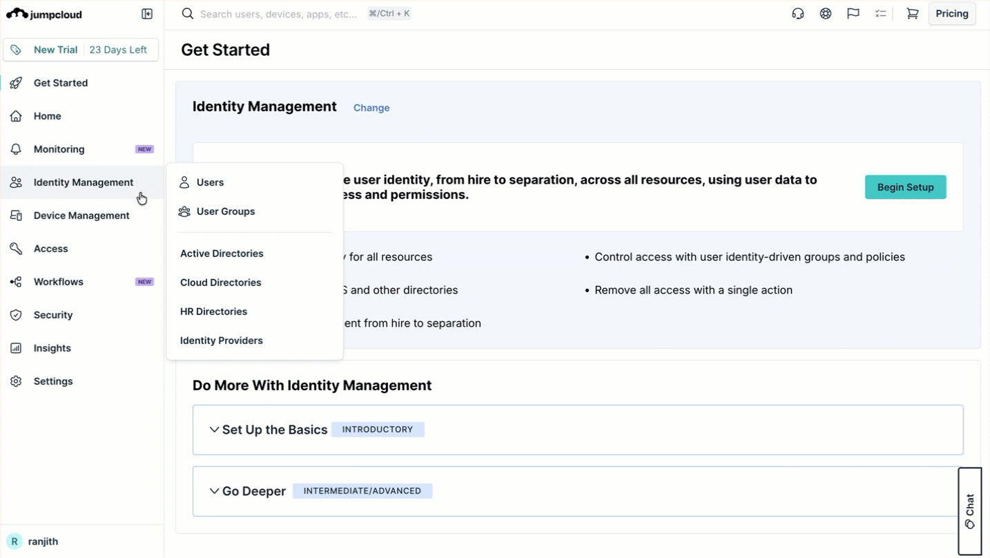Open the lifebuoy help icon
Viewport: 990px width, 558px height.
826,14
